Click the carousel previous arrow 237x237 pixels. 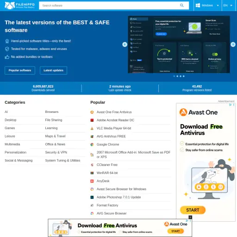pos(125,44)
